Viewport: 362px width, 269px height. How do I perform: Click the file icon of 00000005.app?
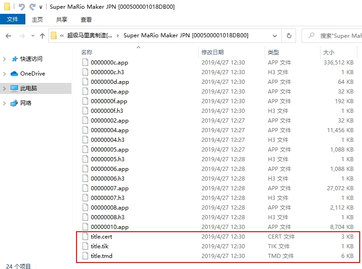[x=85, y=149]
